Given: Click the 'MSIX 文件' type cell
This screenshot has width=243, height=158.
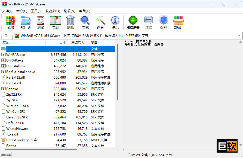Looking at the screenshot, I should click(x=99, y=140).
